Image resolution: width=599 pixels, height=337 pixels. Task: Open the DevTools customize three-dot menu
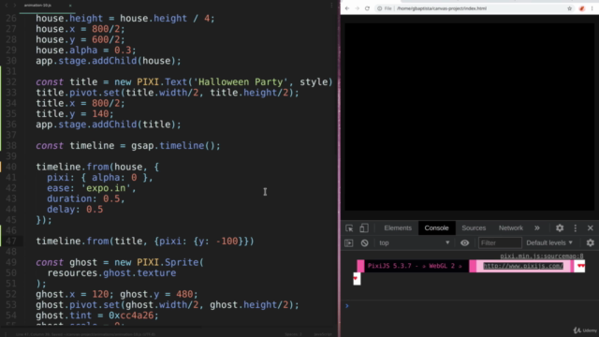pyautogui.click(x=576, y=228)
